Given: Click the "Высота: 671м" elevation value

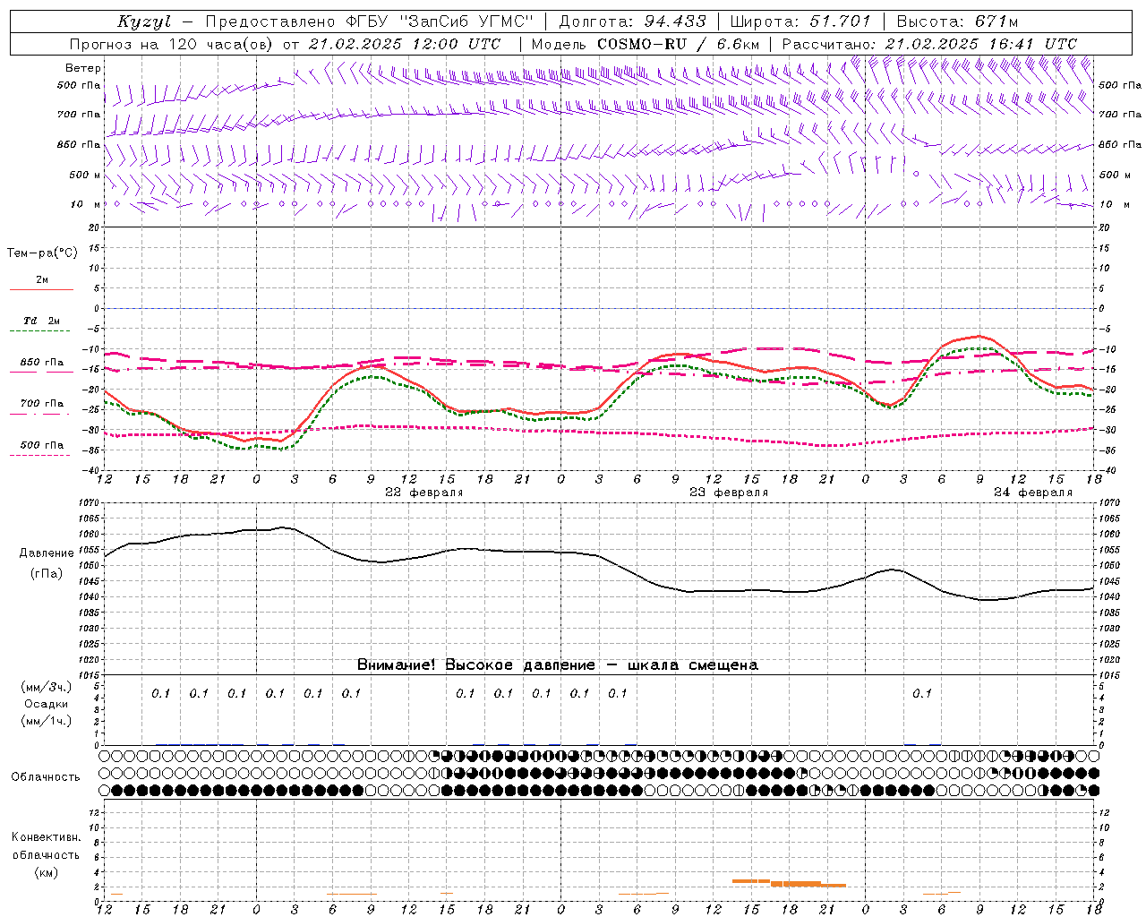Looking at the screenshot, I should click(957, 21).
